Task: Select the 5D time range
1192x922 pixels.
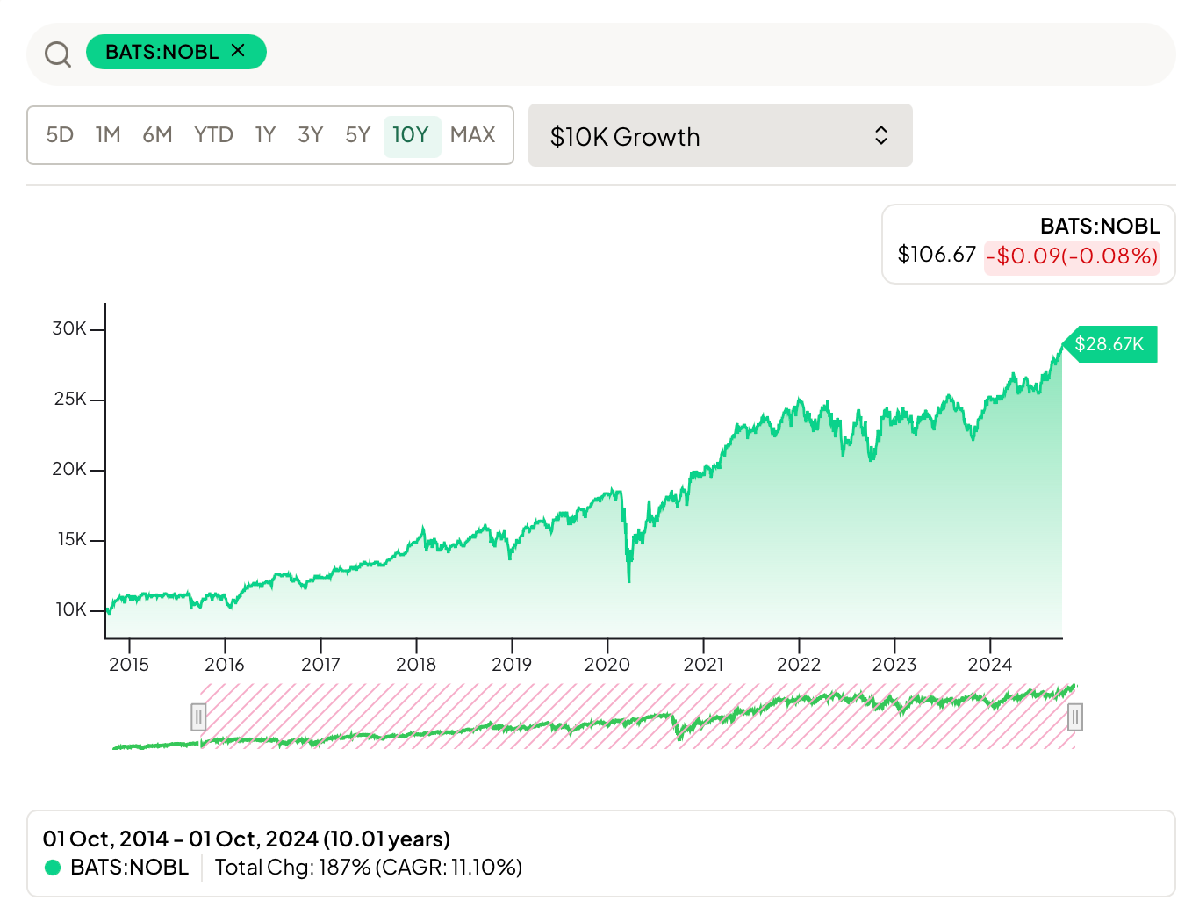Action: [x=60, y=135]
